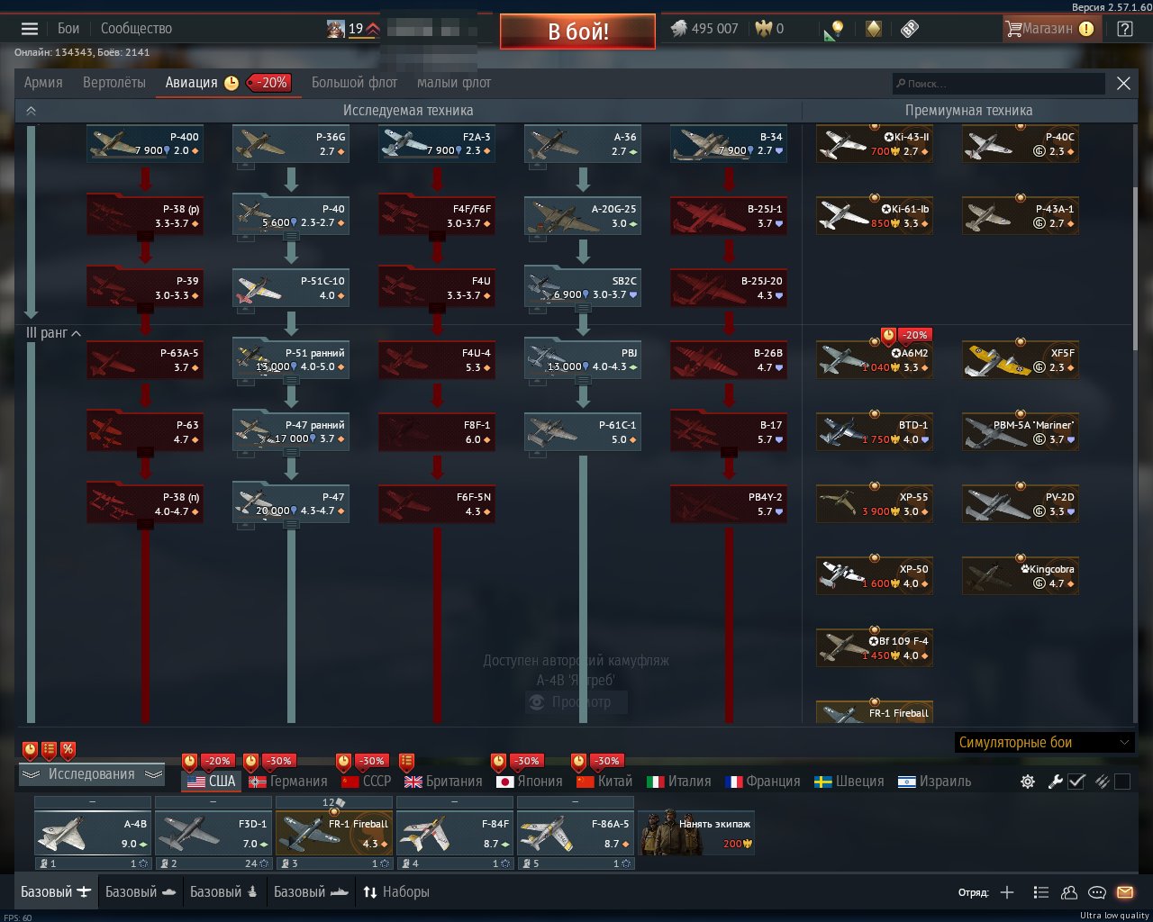The image size is (1153, 922).
Task: Open the slotbar gear settings icon
Action: [x=1028, y=782]
